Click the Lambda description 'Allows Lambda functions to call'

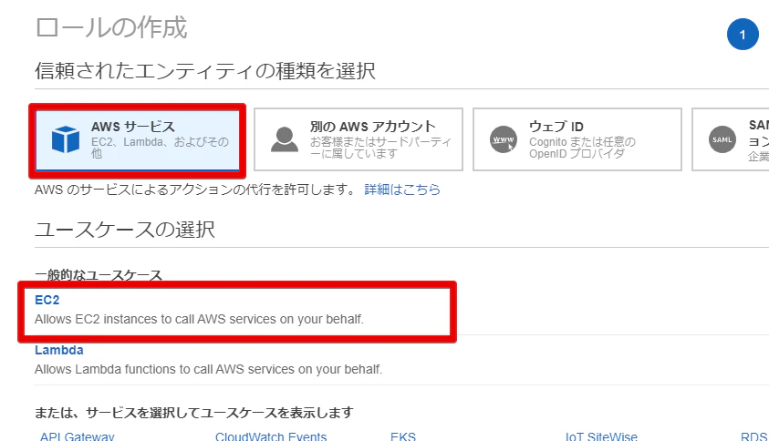coord(208,369)
